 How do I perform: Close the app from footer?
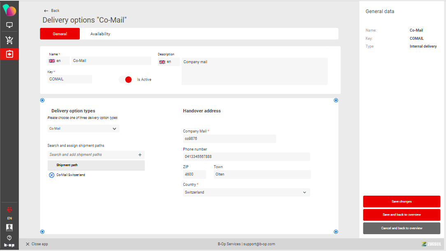click(x=37, y=244)
